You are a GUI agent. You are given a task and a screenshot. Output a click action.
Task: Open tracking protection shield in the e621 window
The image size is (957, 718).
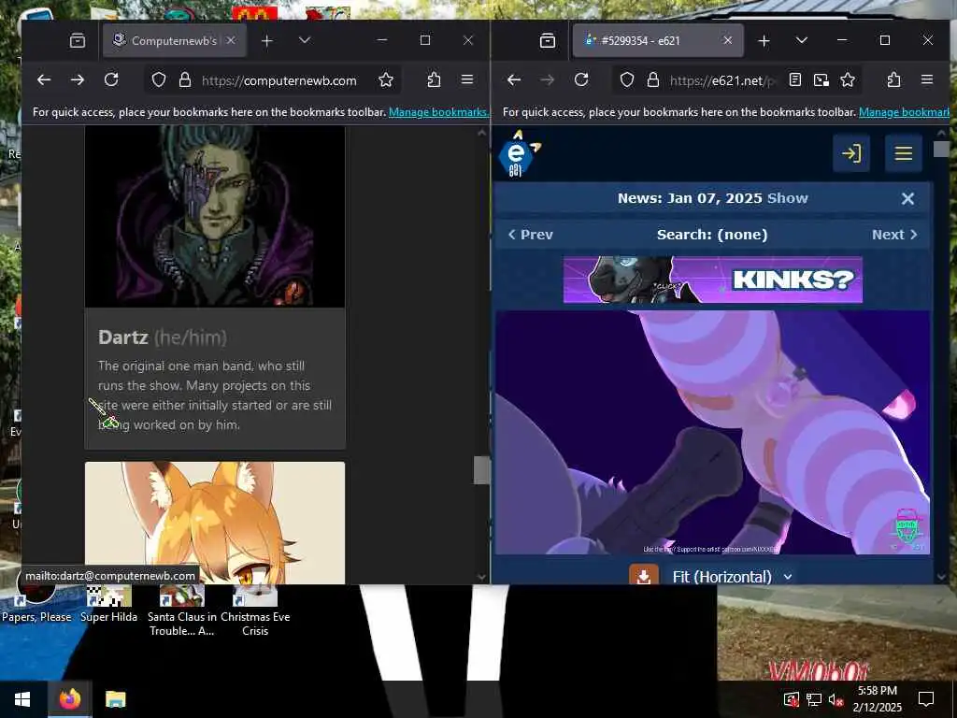pos(627,80)
